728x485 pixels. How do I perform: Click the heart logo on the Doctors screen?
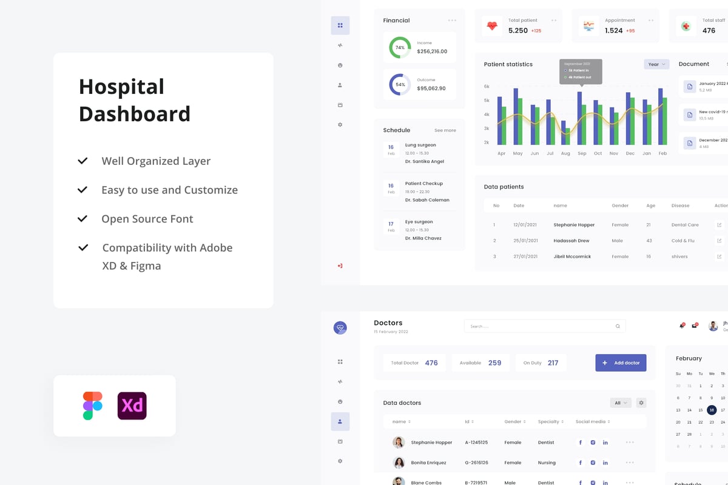(x=340, y=327)
